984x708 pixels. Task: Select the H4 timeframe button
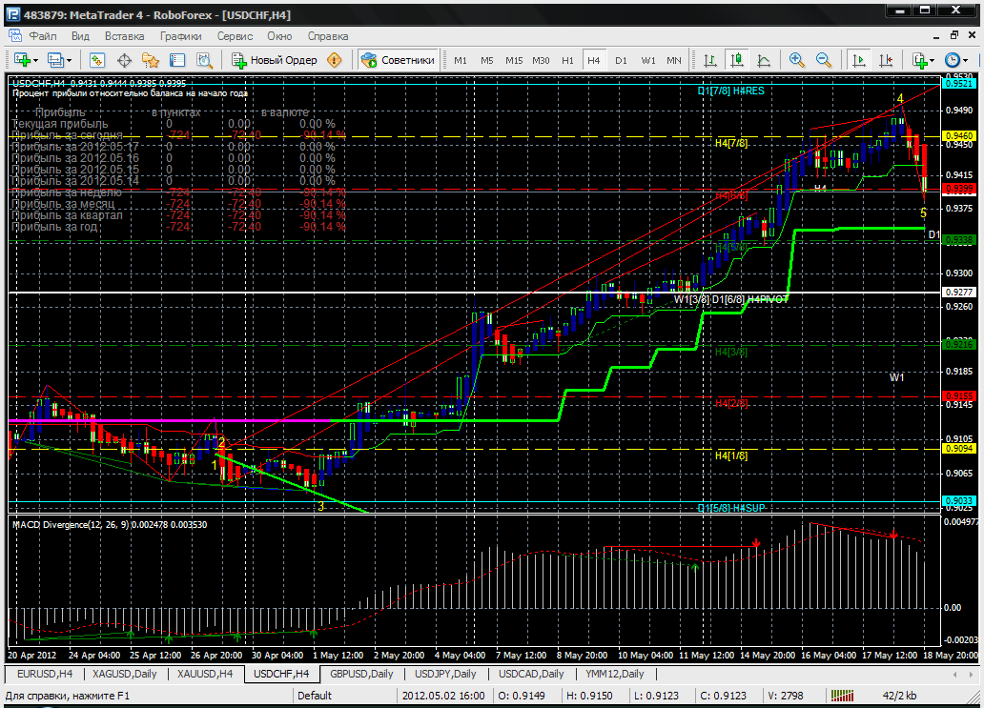click(x=594, y=61)
